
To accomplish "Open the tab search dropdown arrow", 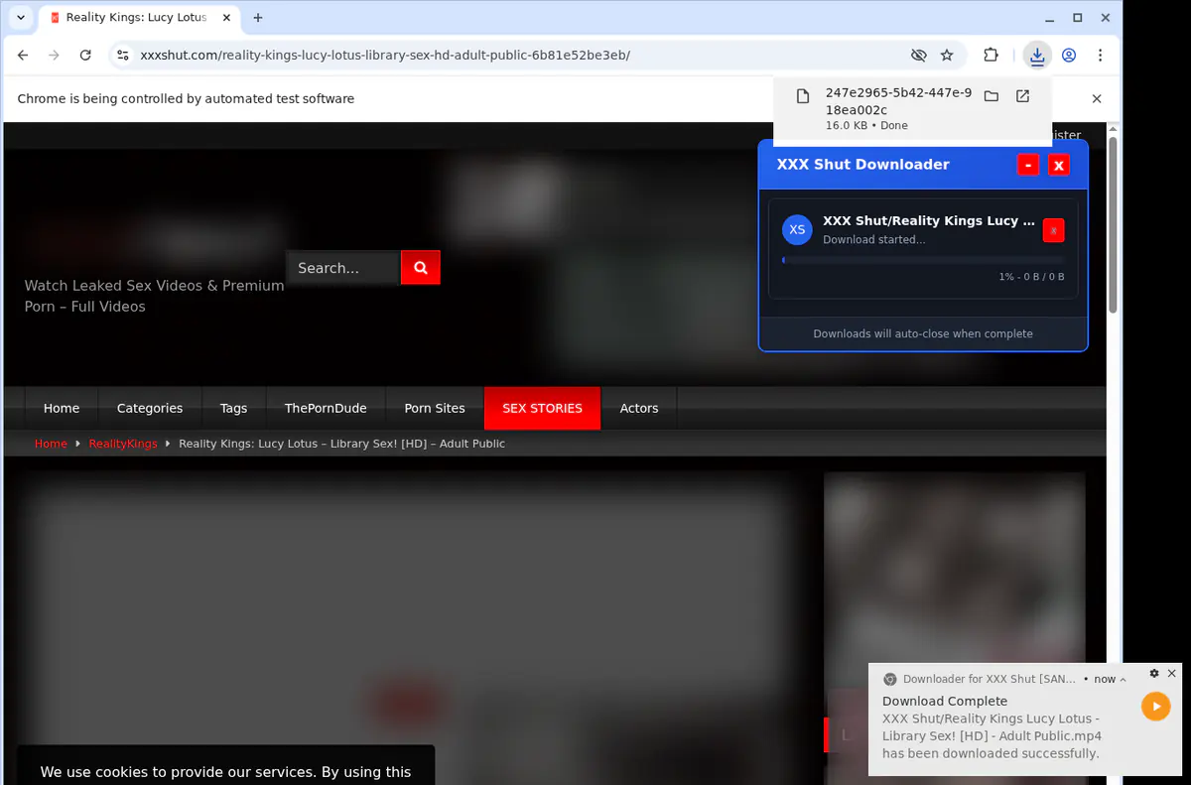I will coord(21,18).
